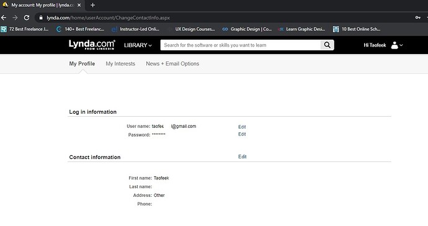Click the 'Log in information' heading
Image resolution: width=428 pixels, height=226 pixels.
tap(93, 112)
